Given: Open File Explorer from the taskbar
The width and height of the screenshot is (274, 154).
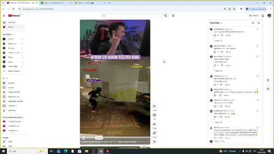Looking at the screenshot, I should click(86, 151).
